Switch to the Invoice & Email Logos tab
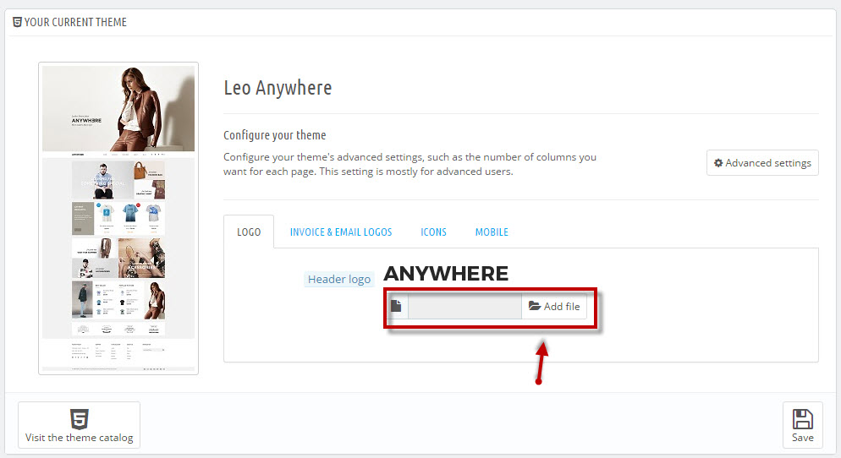Screen dimensions: 841x458 (341, 232)
